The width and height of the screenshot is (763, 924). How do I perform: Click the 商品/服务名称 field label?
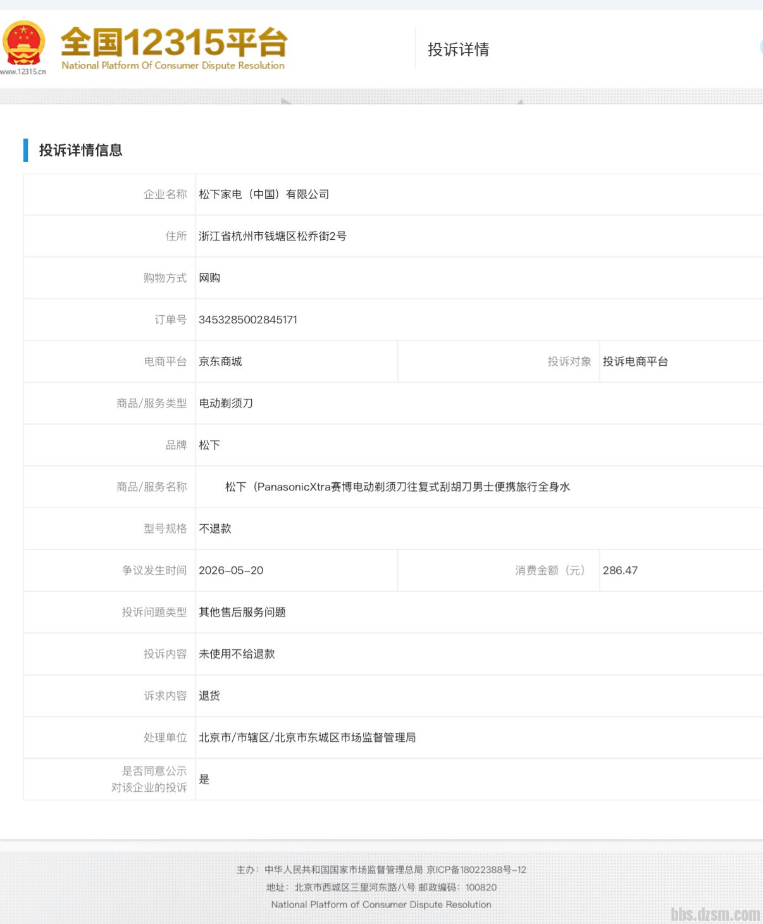pyautogui.click(x=152, y=487)
